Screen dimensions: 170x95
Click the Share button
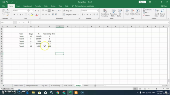(x=164, y=6)
